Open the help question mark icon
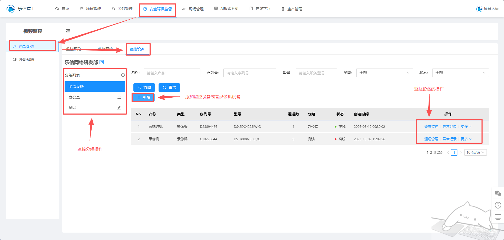504x240 pixels. [498, 205]
